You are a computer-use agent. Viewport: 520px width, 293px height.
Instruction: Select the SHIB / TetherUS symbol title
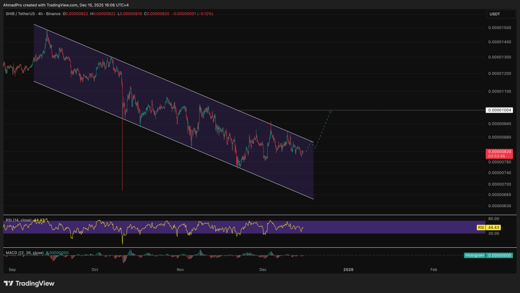tap(20, 14)
